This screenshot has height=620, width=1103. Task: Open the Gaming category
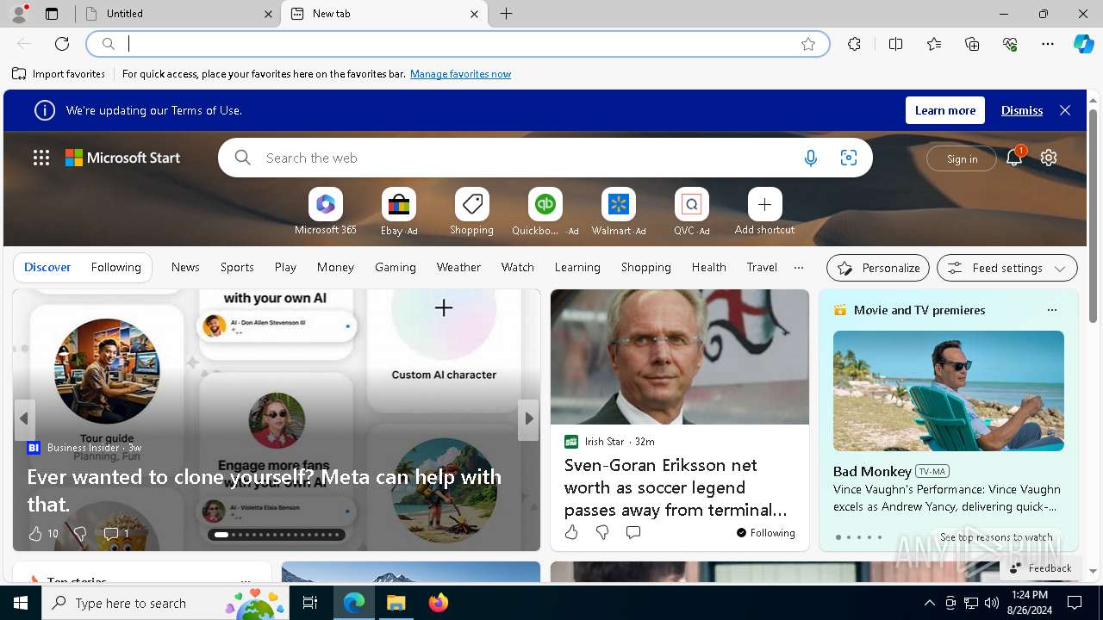click(396, 268)
